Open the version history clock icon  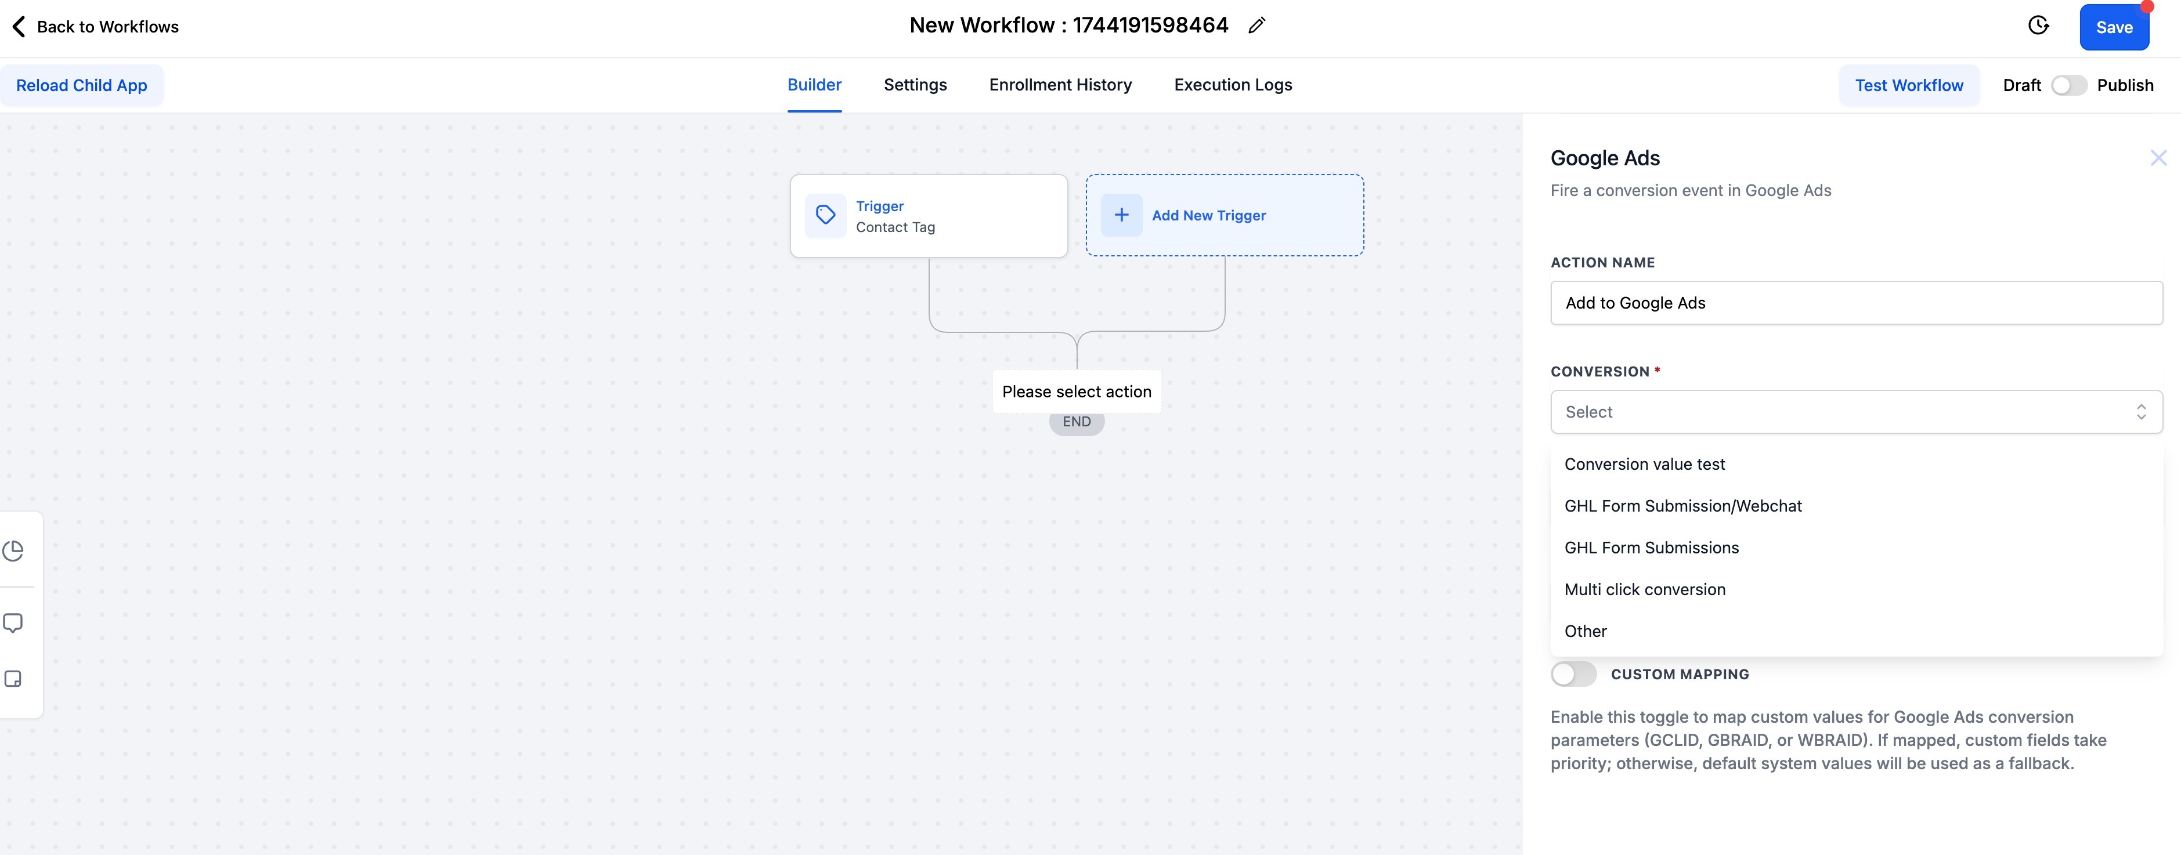[x=2039, y=26]
